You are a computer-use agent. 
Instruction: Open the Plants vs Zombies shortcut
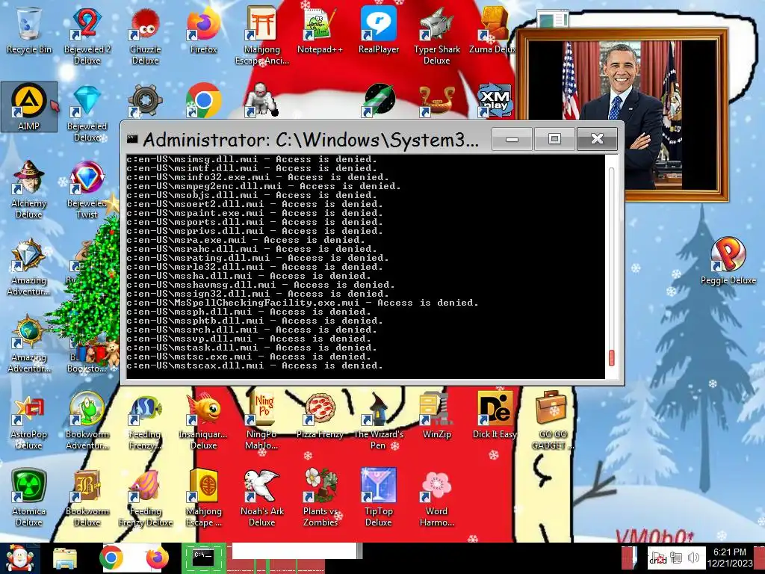point(320,498)
